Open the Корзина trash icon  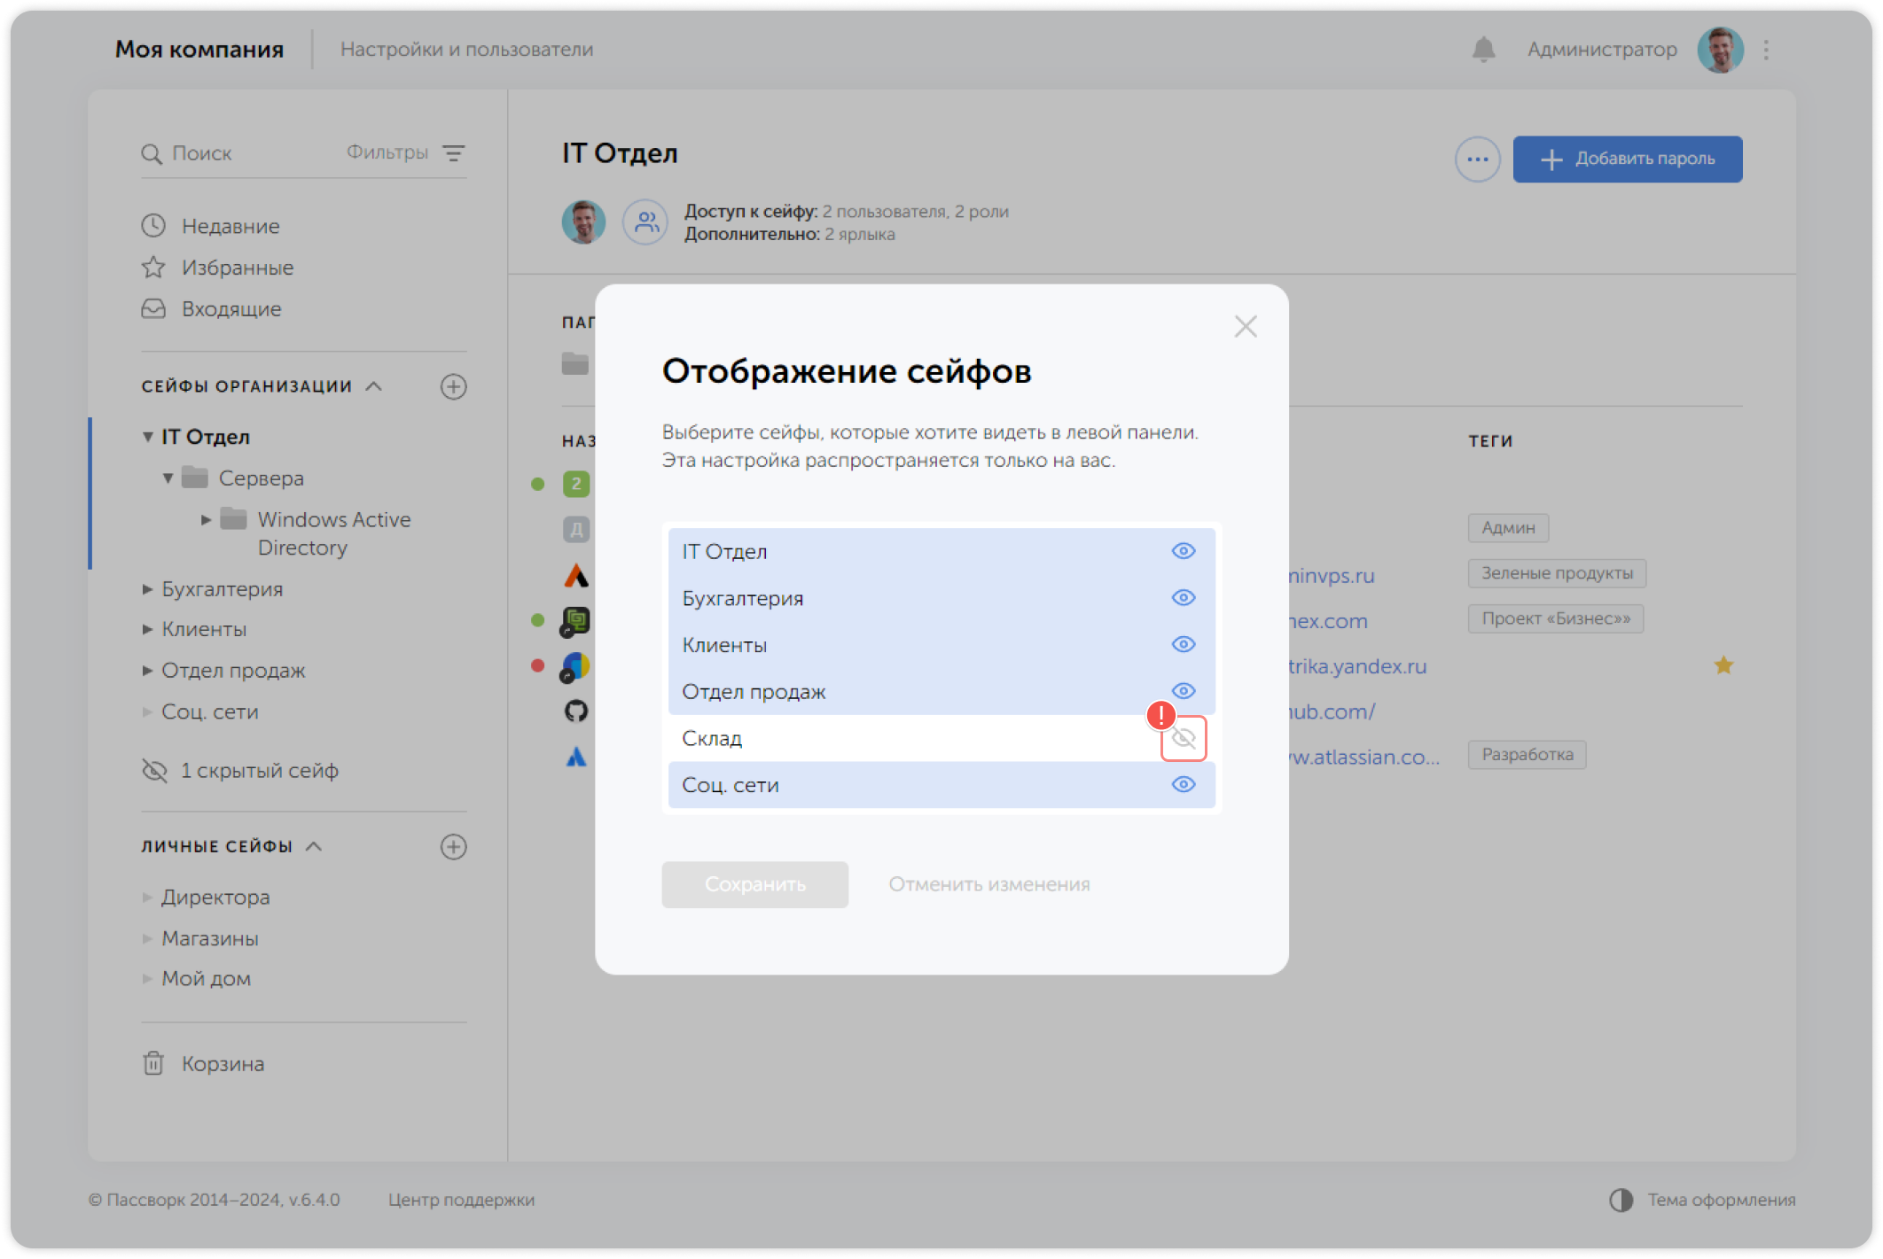[x=154, y=1062]
